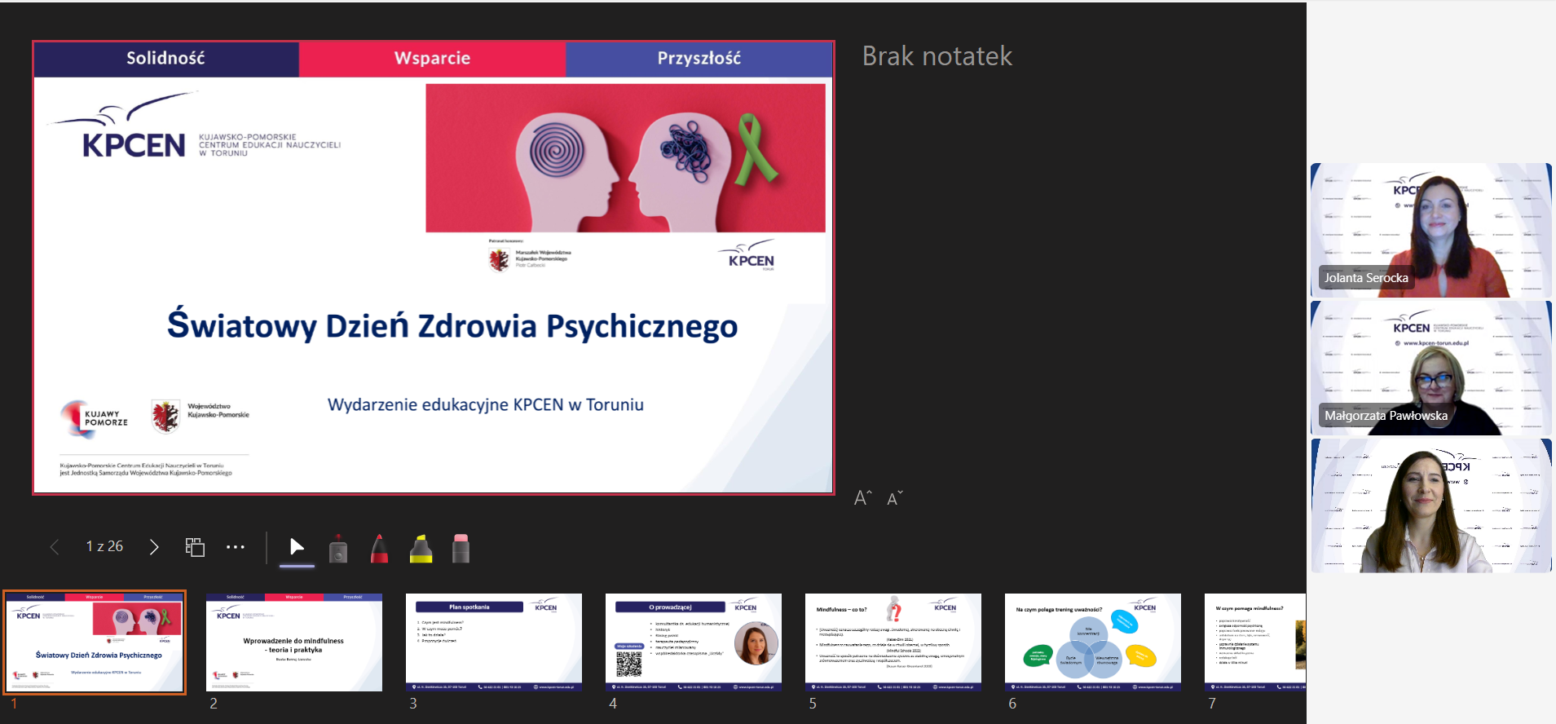
Task: Select the eraser tool
Action: click(461, 549)
